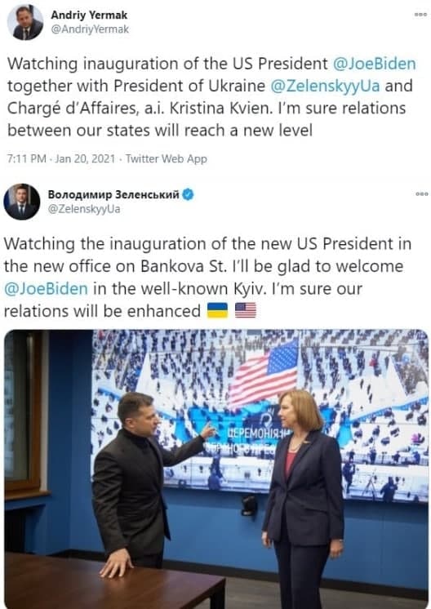Click the blue verified badge icon

[188, 194]
